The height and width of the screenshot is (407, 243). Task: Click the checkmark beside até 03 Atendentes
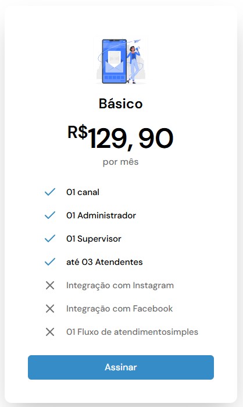(50, 261)
